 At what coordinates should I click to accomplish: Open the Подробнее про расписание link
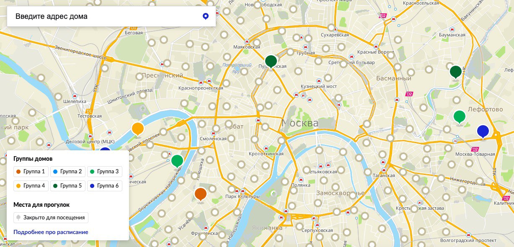pyautogui.click(x=51, y=232)
